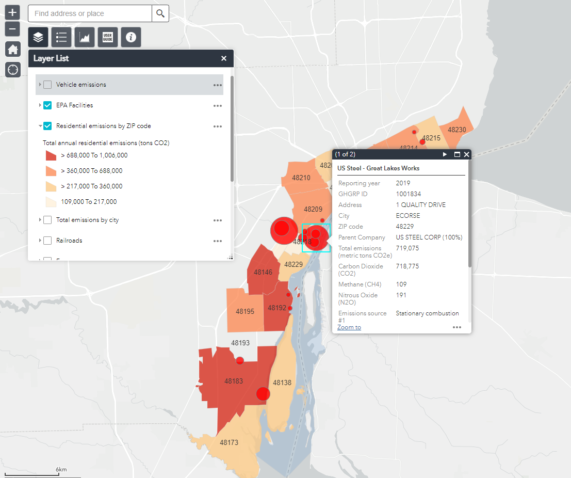This screenshot has width=571, height=478.
Task: Uncheck the EPA Facilities layer
Action: [47, 105]
